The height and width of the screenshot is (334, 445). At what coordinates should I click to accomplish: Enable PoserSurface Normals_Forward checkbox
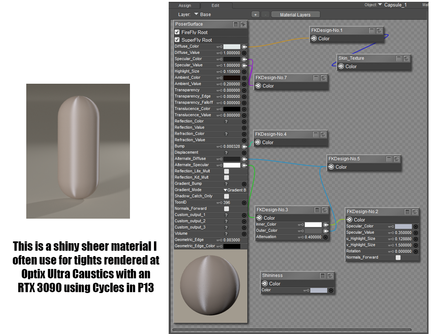tap(227, 209)
